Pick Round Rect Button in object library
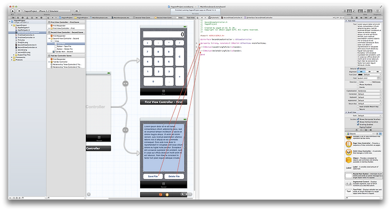 click(363, 176)
